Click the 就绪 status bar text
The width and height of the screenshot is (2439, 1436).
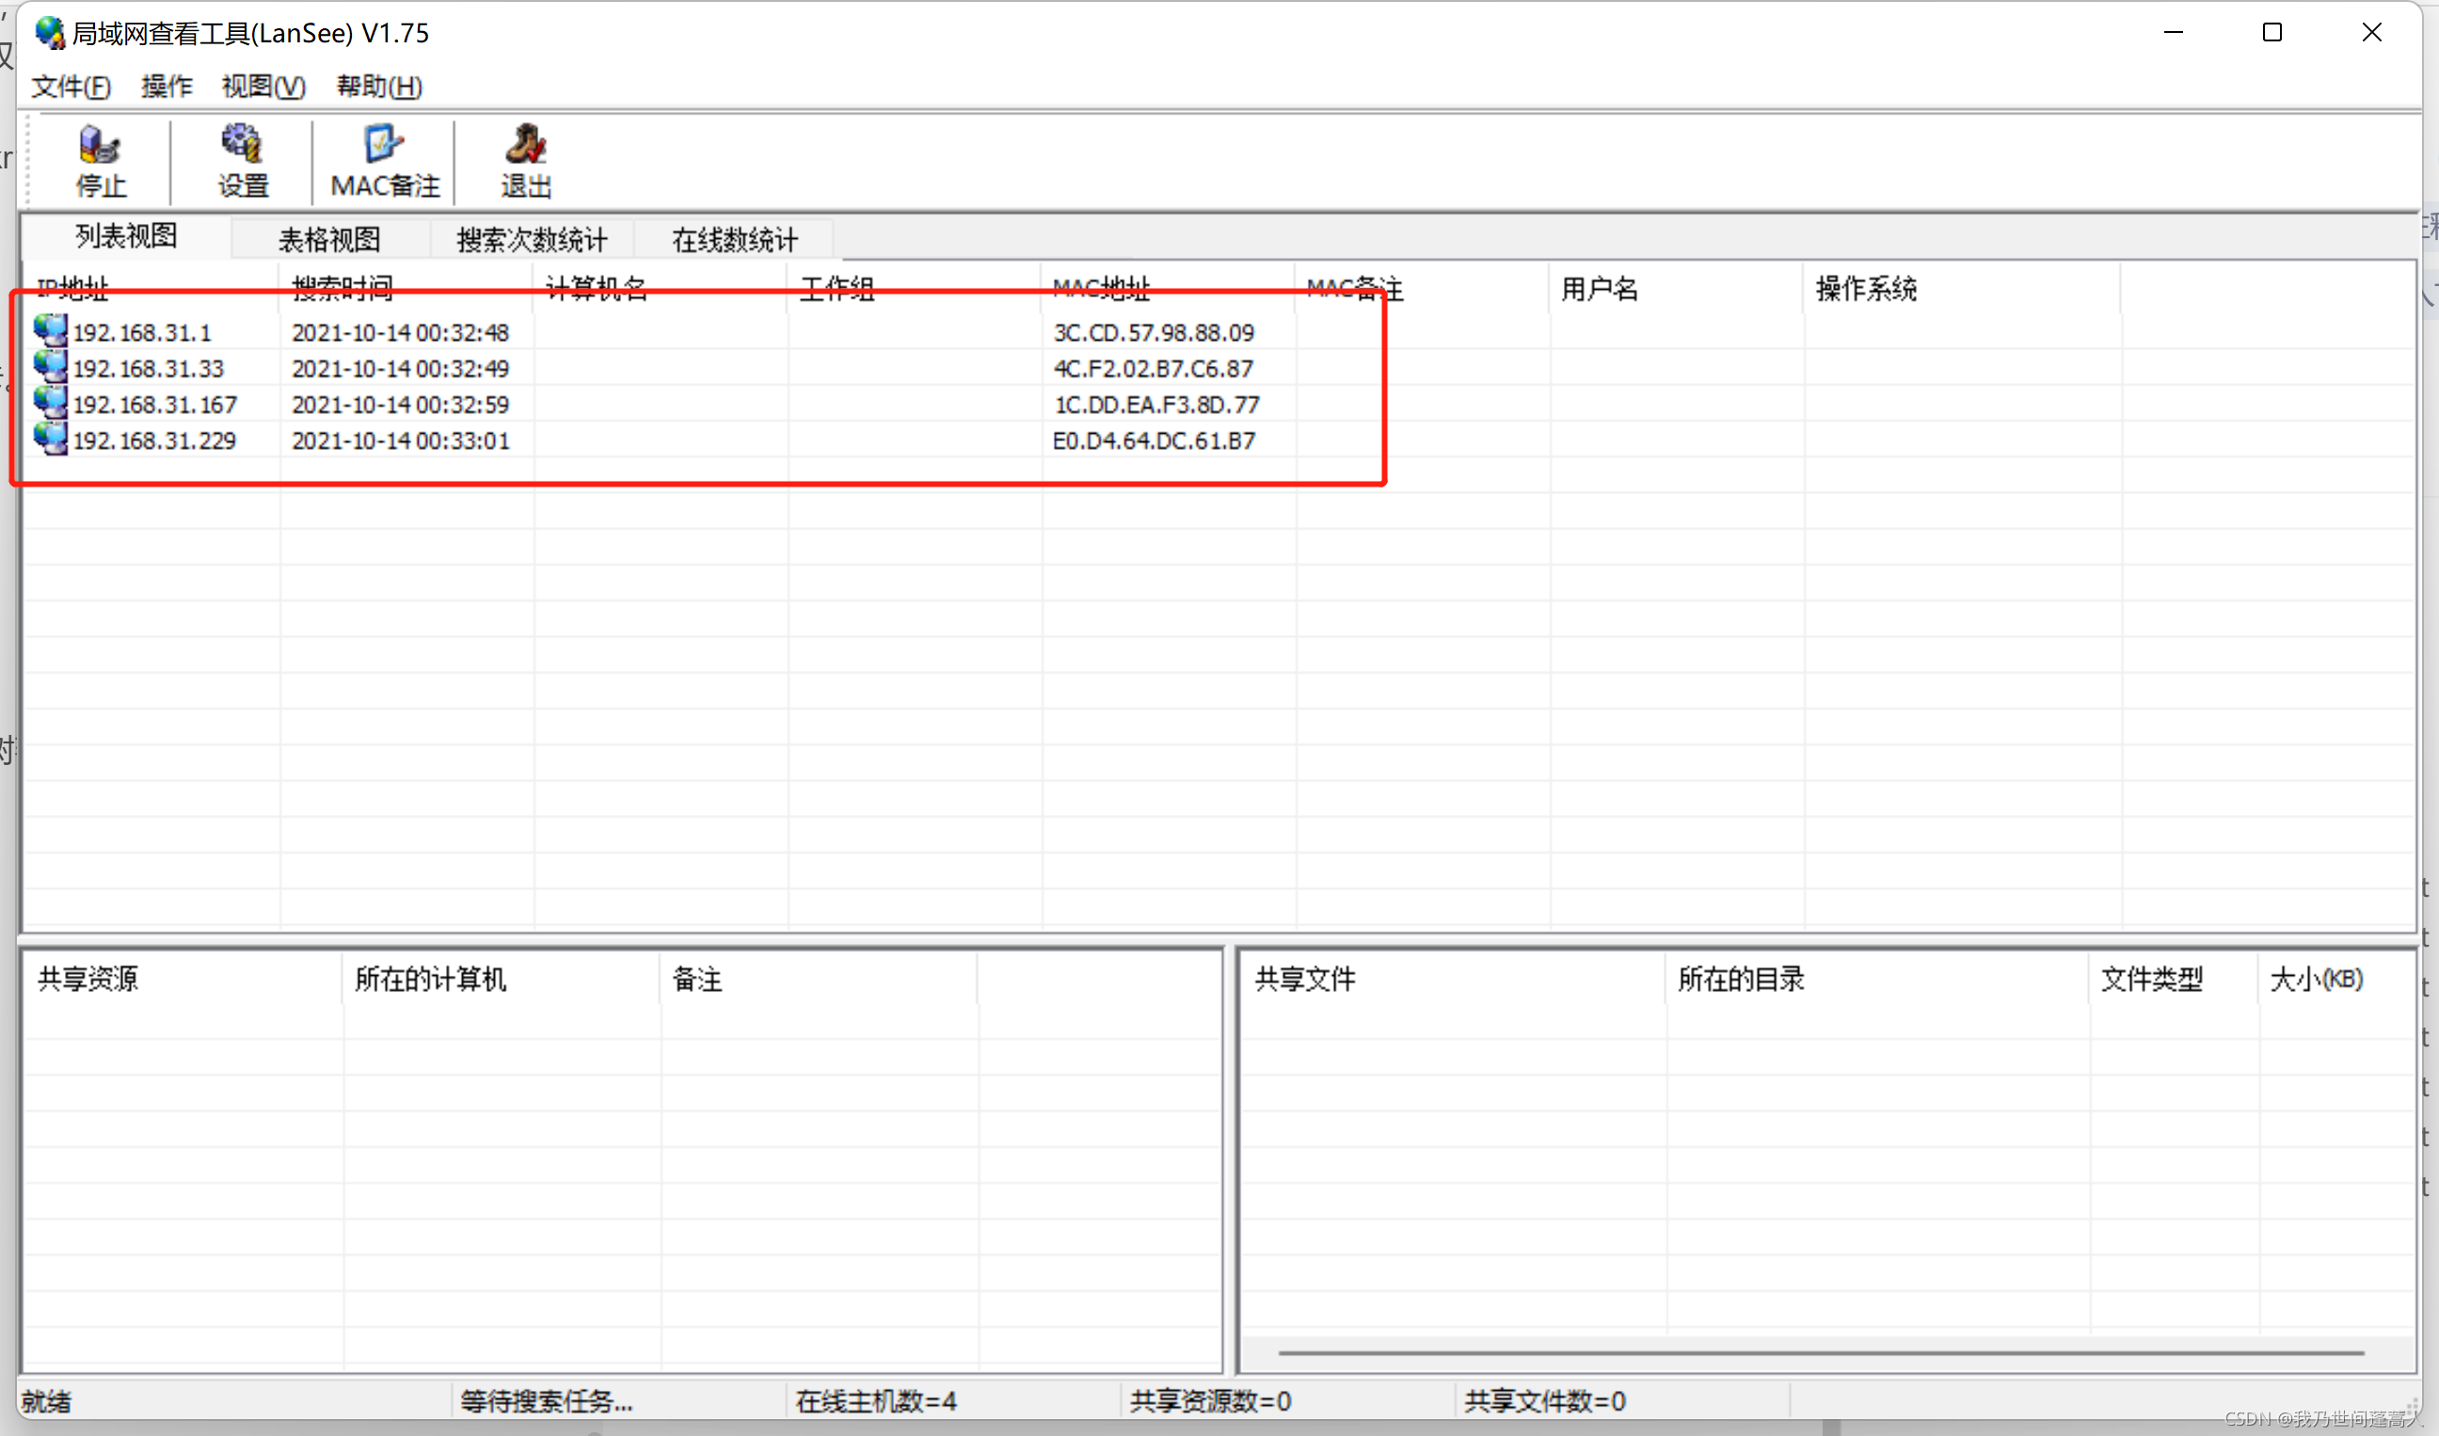[46, 1400]
